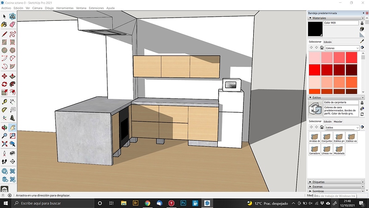Image resolution: width=369 pixels, height=208 pixels.
Task: Activate the Paint Bucket tool
Action: click(x=4, y=24)
